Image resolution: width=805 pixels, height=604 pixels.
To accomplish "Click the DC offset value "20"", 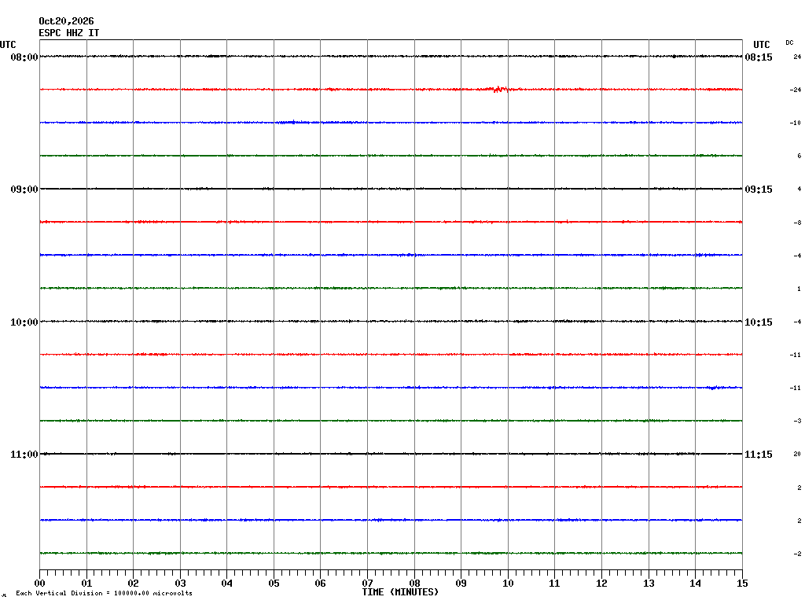I will pos(797,454).
